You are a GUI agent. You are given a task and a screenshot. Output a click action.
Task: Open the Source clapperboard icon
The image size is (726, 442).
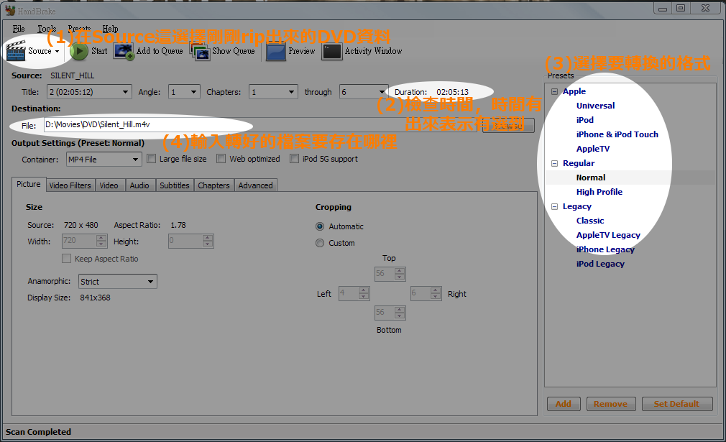tap(15, 51)
